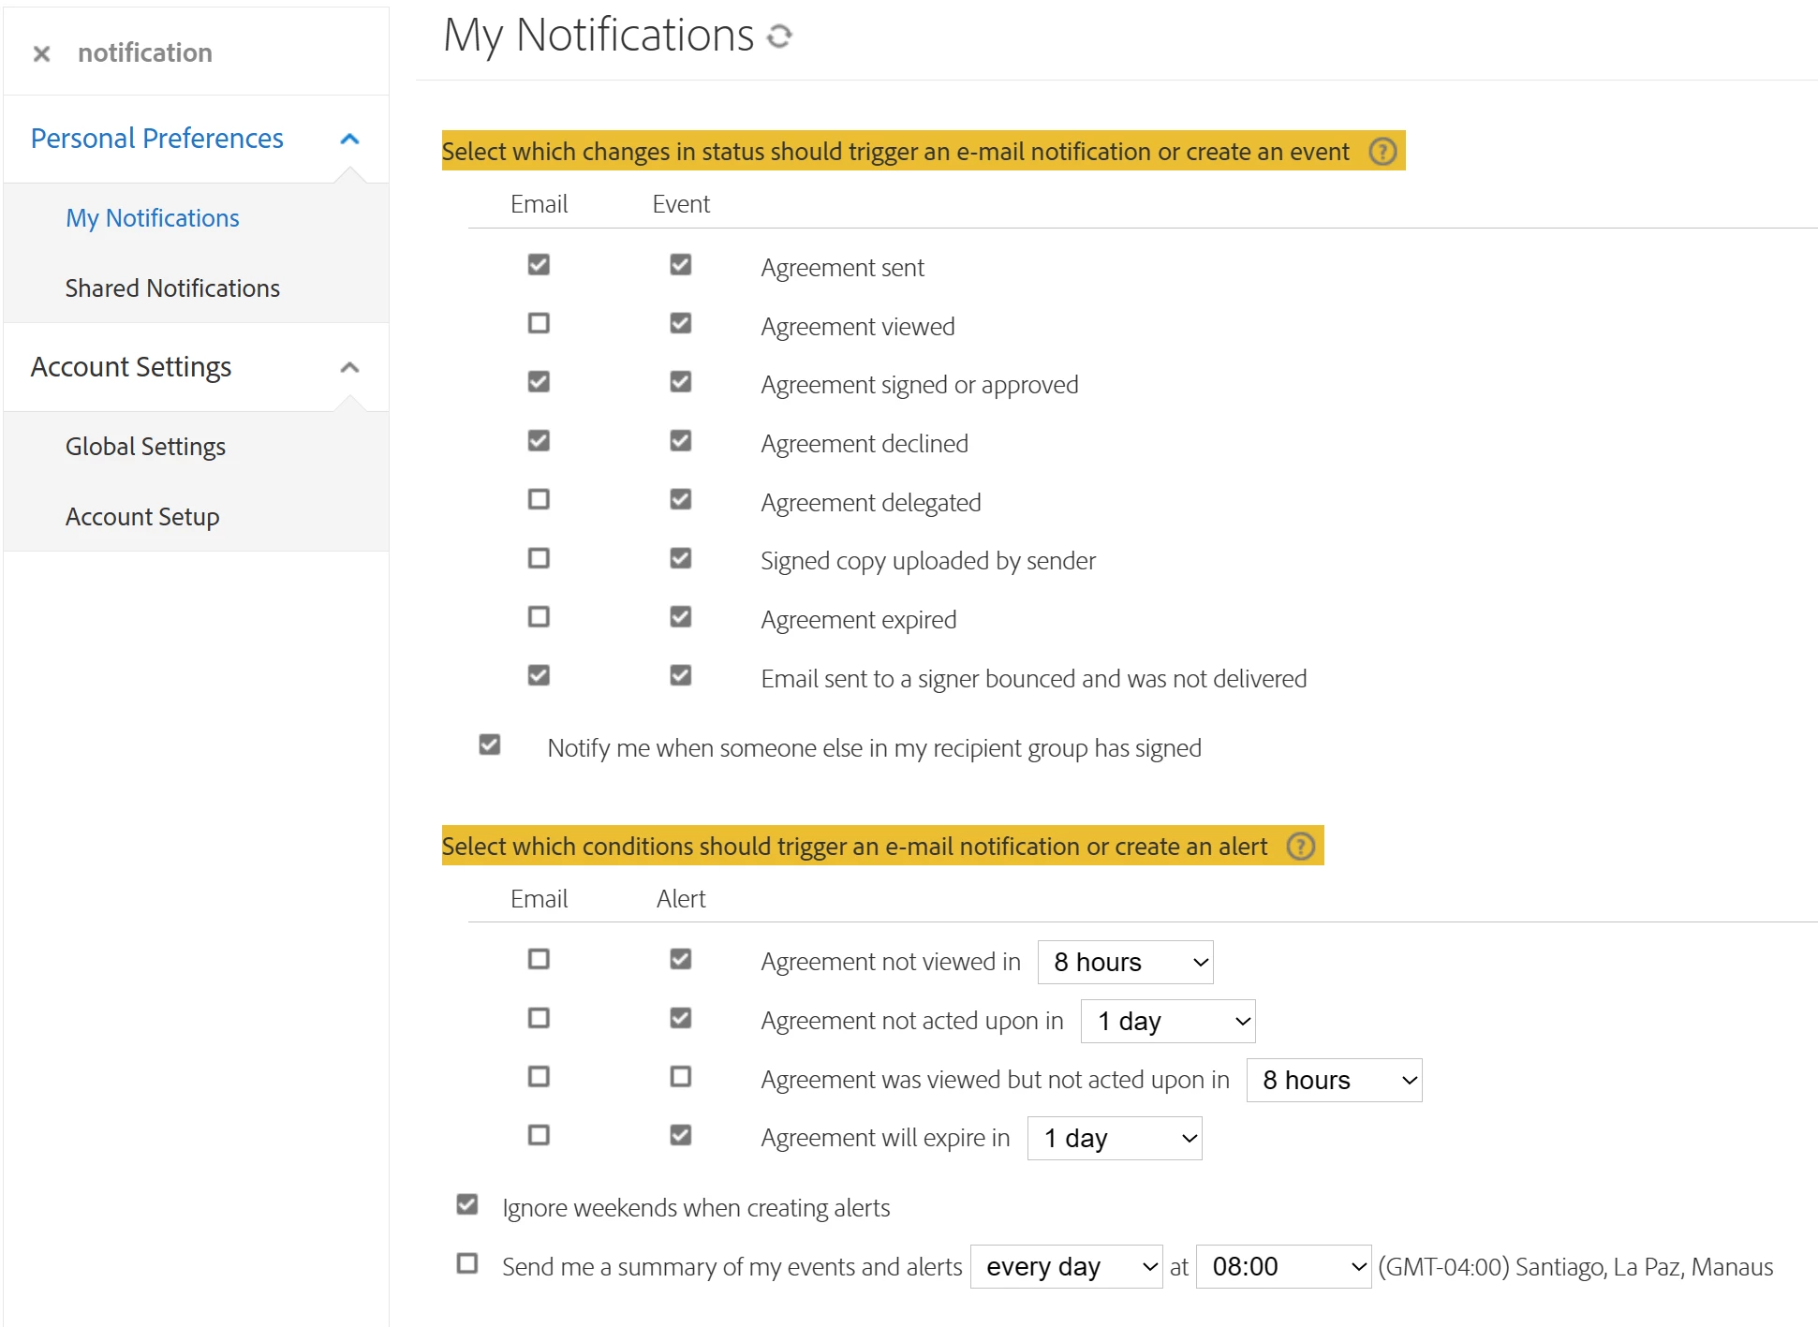Open help icon for status change notifications

click(1382, 152)
